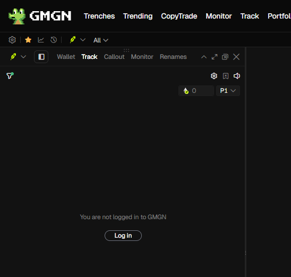Switch to the Callout tab

tap(114, 57)
